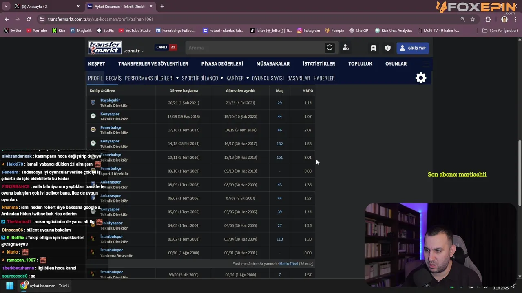522x293 pixels.
Task: Open the Instagram bookmark
Action: 308,31
